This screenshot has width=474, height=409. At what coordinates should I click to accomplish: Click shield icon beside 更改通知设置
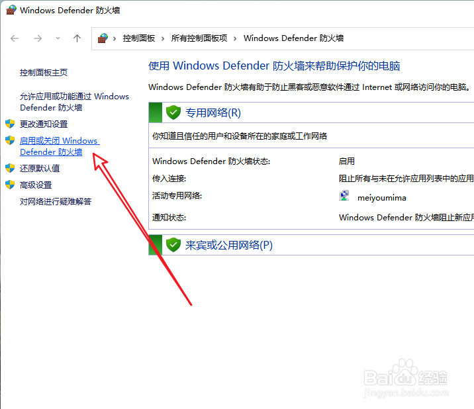[x=10, y=124]
